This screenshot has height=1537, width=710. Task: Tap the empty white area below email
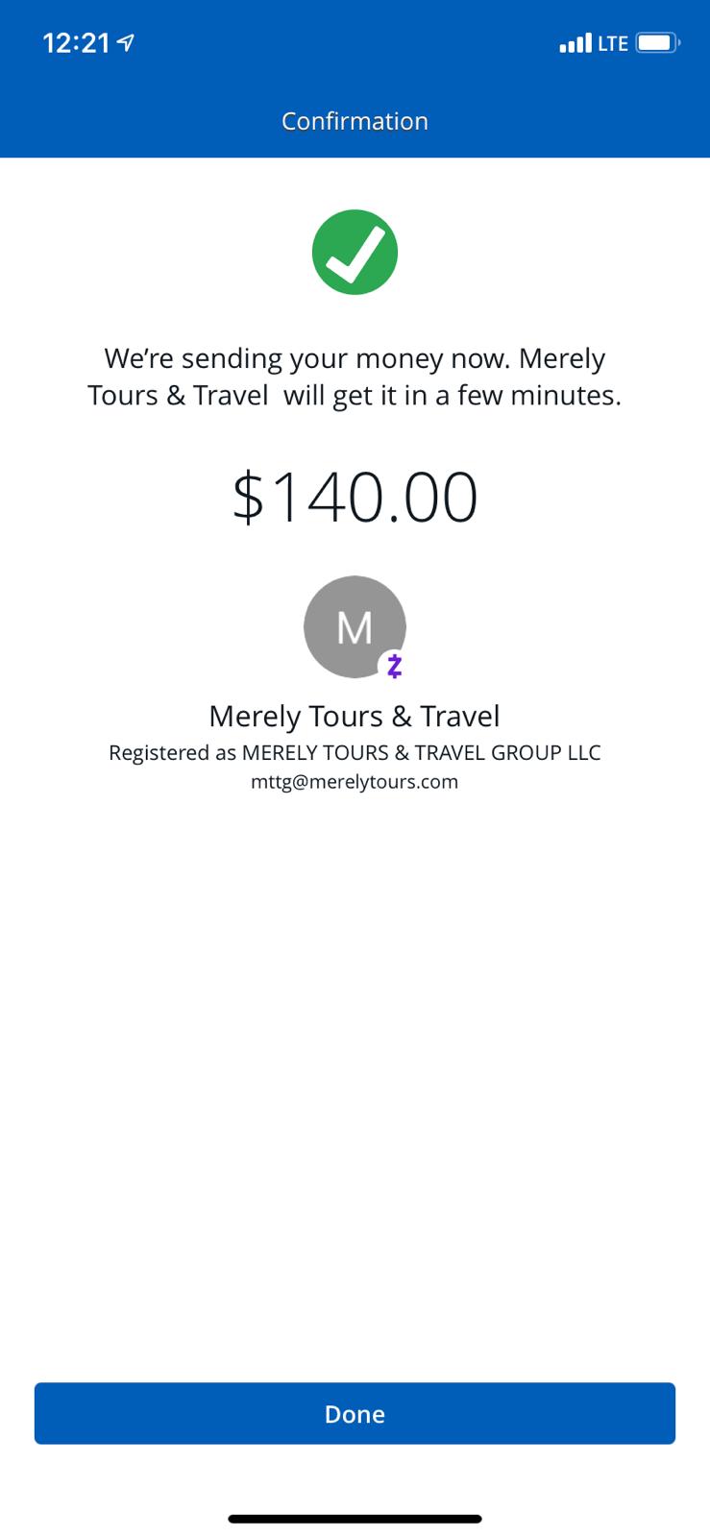point(355,1086)
